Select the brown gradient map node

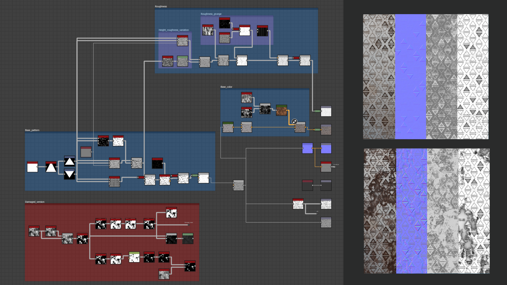281,110
